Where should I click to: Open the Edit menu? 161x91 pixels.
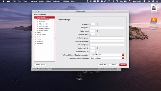point(19,1)
